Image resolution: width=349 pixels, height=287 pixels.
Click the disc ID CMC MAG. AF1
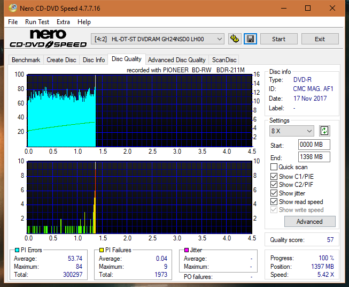tap(313, 89)
